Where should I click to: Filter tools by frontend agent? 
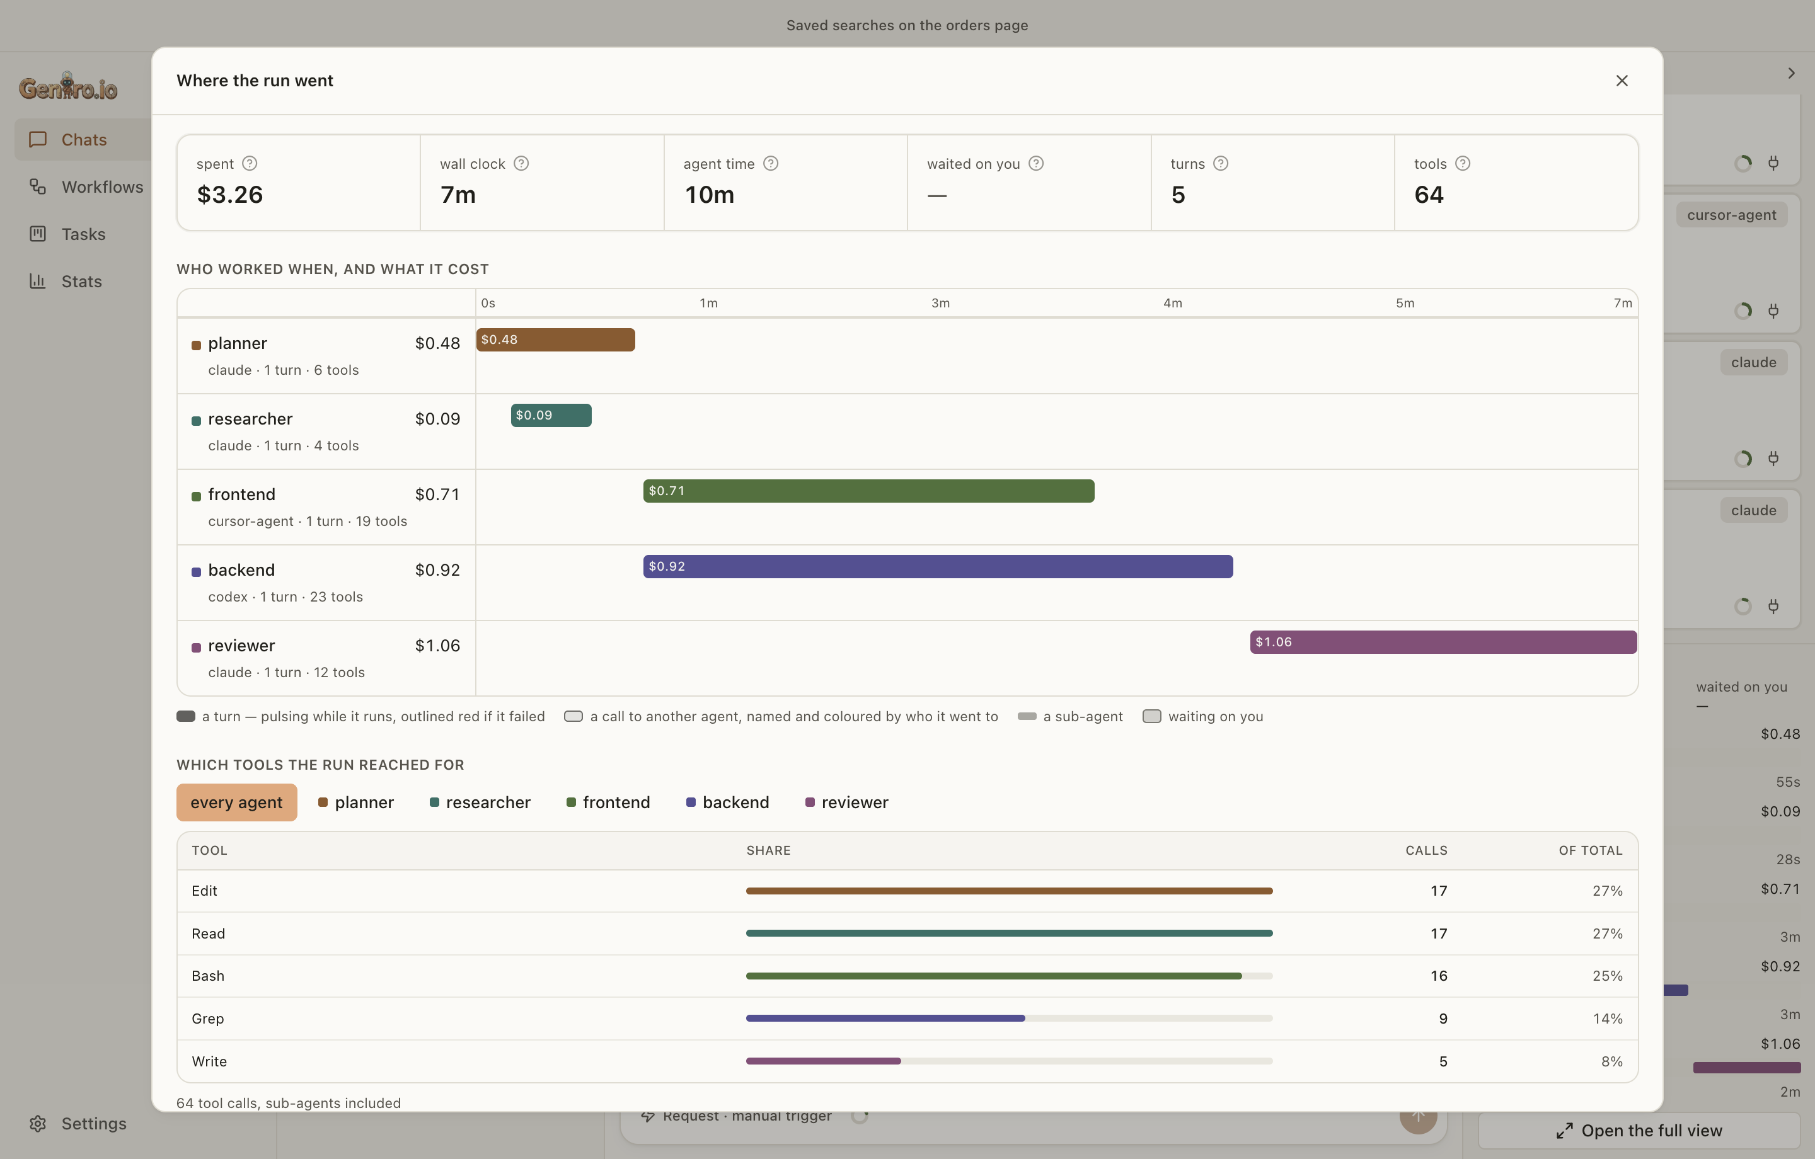(x=608, y=802)
